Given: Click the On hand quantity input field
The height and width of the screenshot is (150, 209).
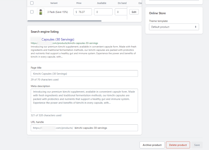Looking at the screenshot, I should pyautogui.click(x=121, y=12).
